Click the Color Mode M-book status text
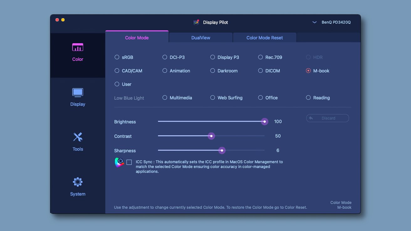The image size is (411, 231). point(341,205)
